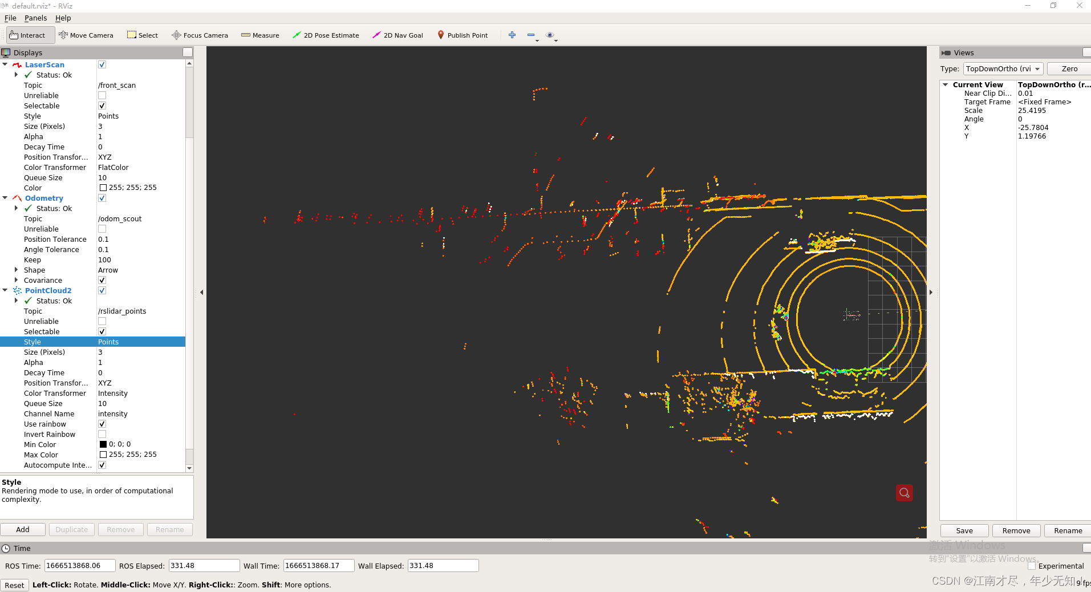This screenshot has height=592, width=1091.
Task: Open the Max Color swatch for PointCloud2
Action: pyautogui.click(x=103, y=455)
